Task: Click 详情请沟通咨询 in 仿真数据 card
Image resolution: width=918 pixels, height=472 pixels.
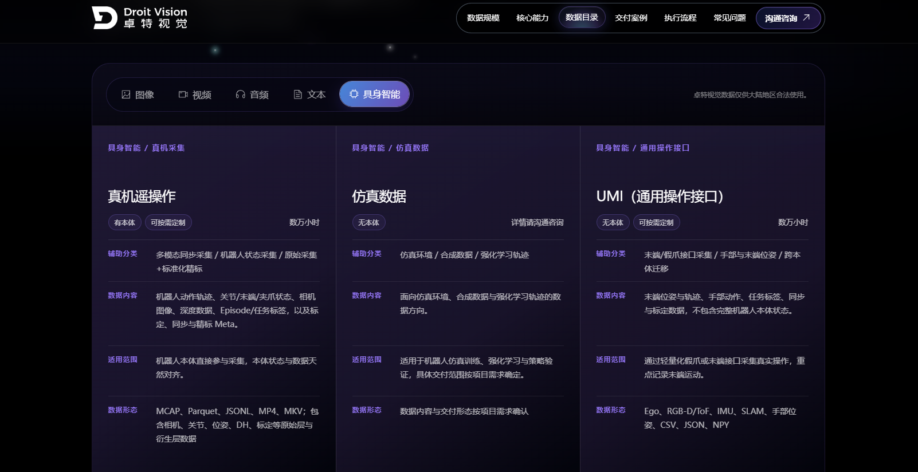Action: (538, 222)
